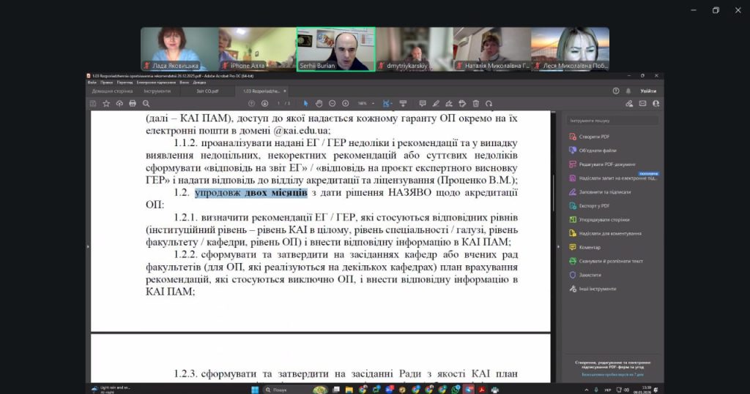750x394 pixels.
Task: Select the hand pan tool
Action: coord(319,104)
